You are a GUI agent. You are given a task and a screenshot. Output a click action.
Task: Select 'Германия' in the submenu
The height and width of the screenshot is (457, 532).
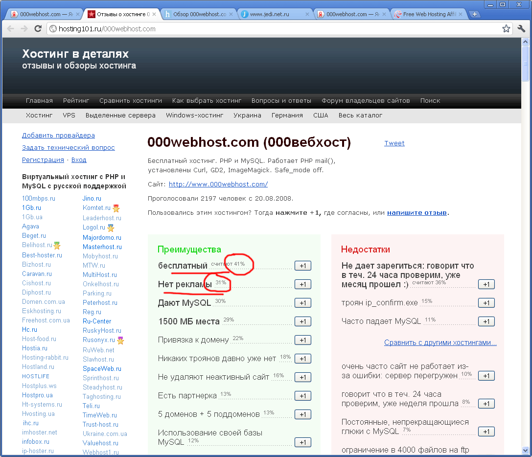pos(287,115)
